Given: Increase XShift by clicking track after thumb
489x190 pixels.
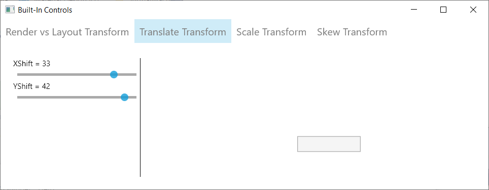Looking at the screenshot, I should [127, 74].
